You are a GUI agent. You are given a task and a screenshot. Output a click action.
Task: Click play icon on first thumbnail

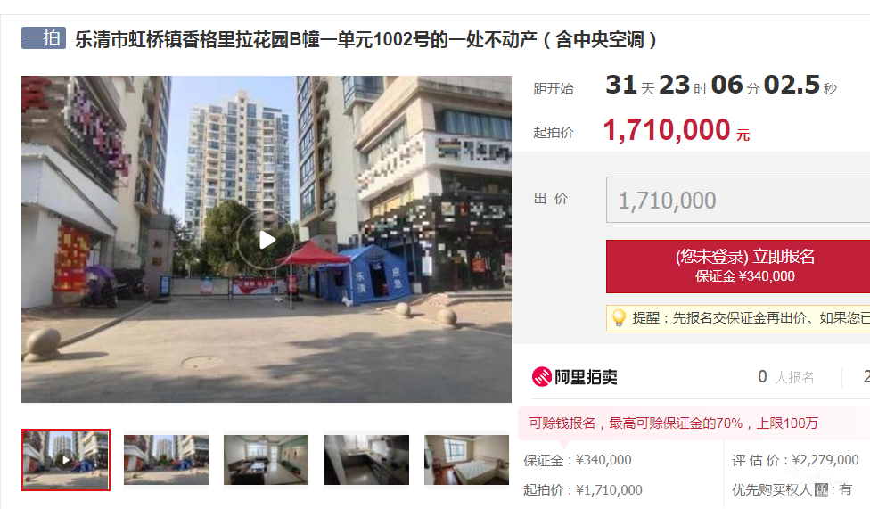(66, 460)
